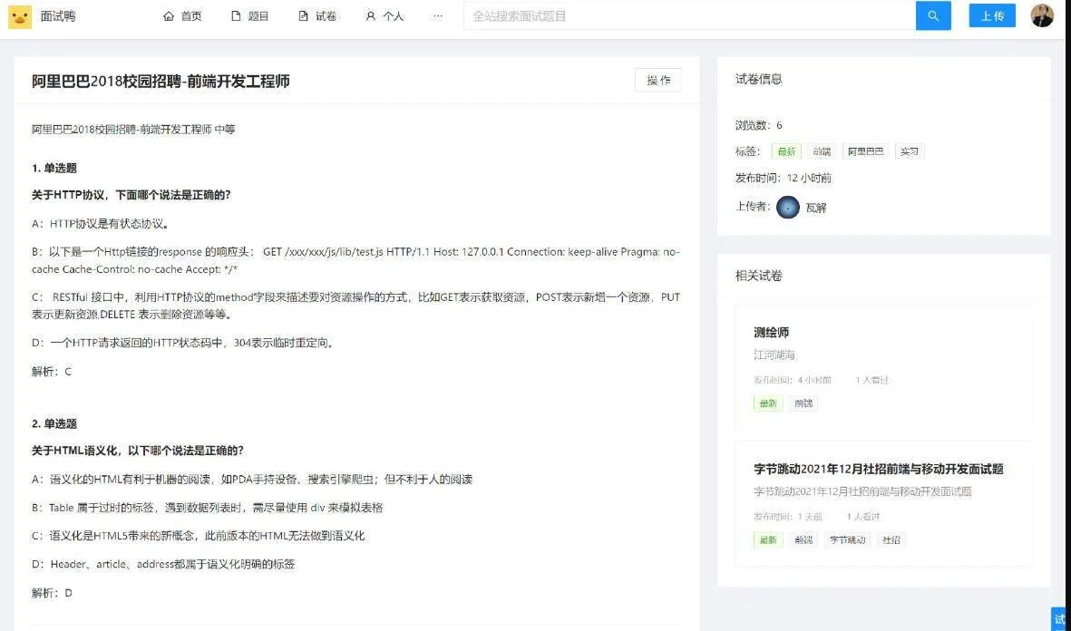Click the blue search magnifier icon

933,15
